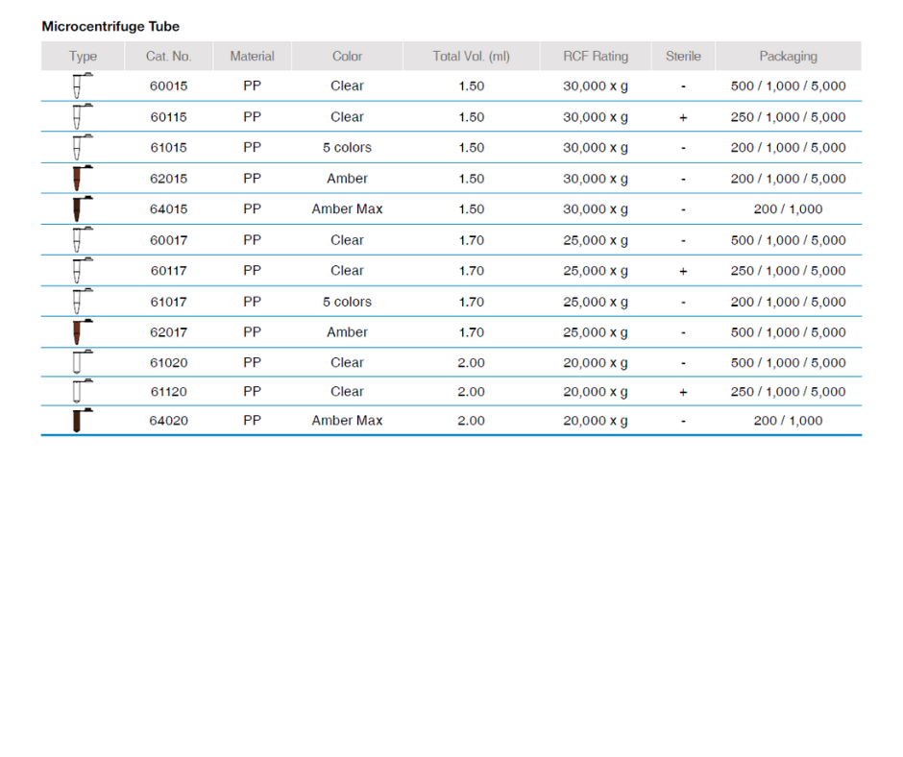Click the '5 colors' cell for 61015
The image size is (903, 757).
tap(347, 148)
